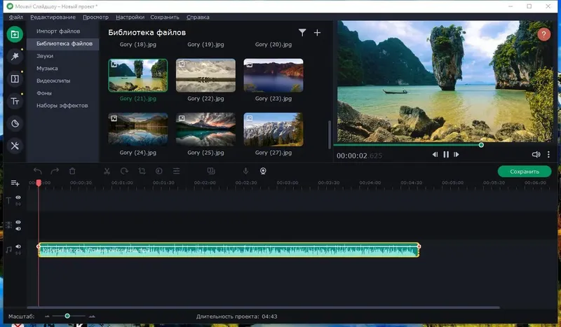Viewport: 561px width, 327px height.
Task: Toggle title track visibility eye
Action: click(18, 197)
